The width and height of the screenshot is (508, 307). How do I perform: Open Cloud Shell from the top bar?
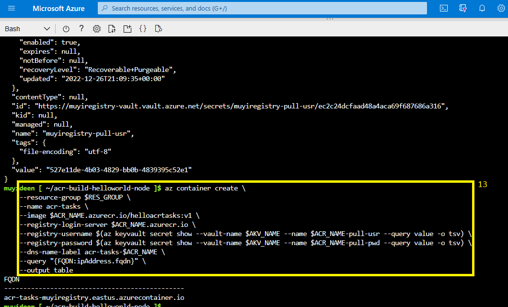click(443, 9)
